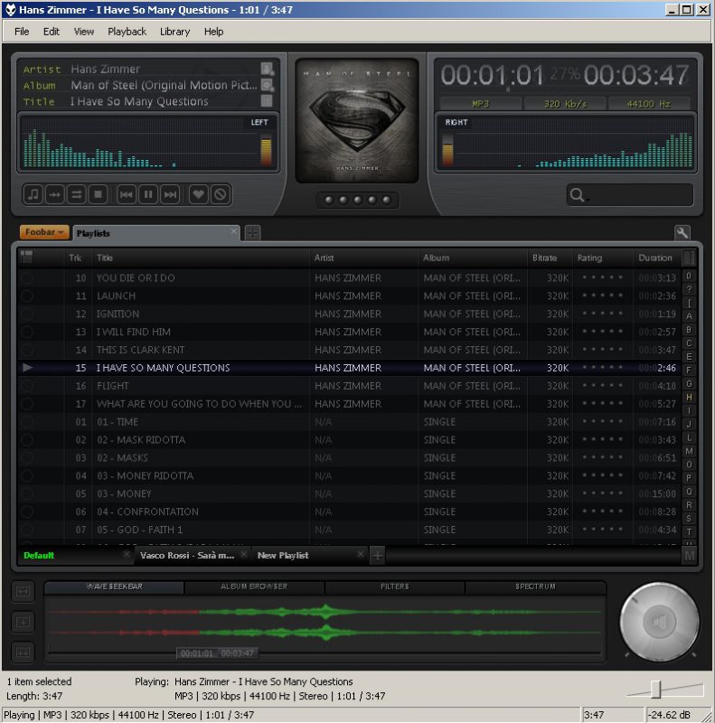Toggle the queue circle for I Will Find Him
Image resolution: width=715 pixels, height=723 pixels.
pos(27,332)
